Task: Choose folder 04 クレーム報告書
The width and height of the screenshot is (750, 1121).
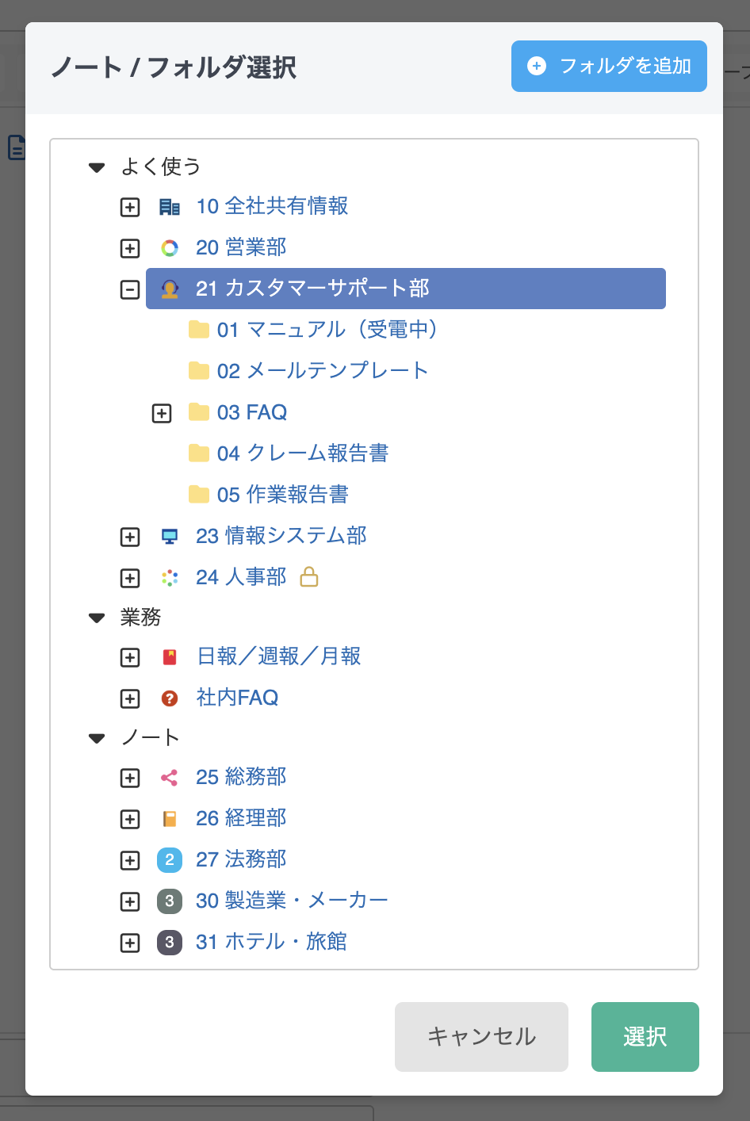Action: [303, 453]
